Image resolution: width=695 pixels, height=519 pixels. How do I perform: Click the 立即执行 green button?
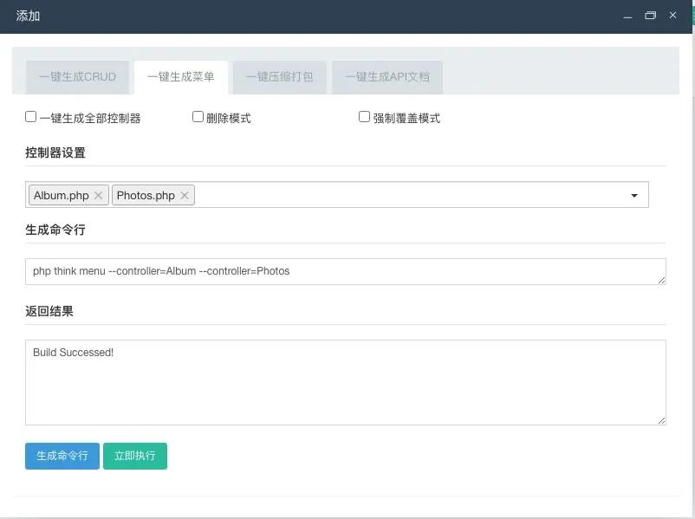135,456
